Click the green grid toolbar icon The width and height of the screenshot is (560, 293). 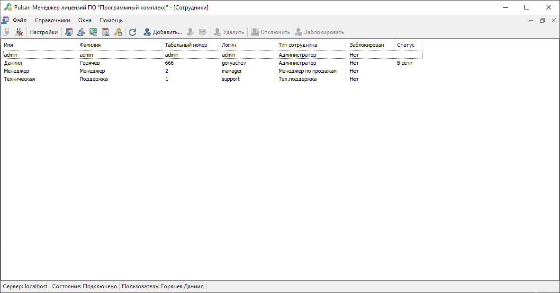coord(93,32)
